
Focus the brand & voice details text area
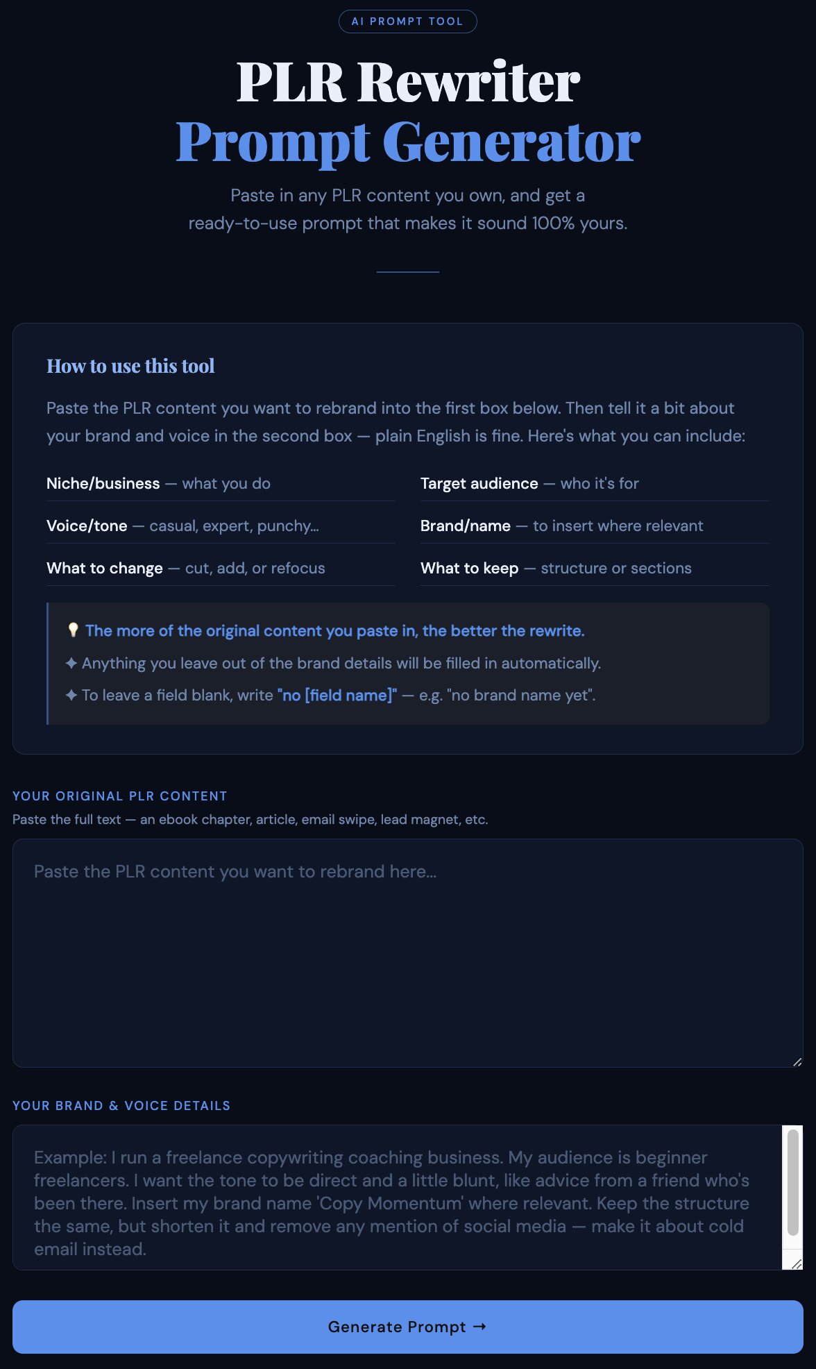[x=398, y=1198]
